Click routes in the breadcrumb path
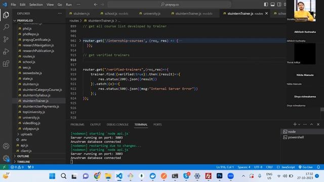This screenshot has width=324, height=182. click(x=74, y=21)
